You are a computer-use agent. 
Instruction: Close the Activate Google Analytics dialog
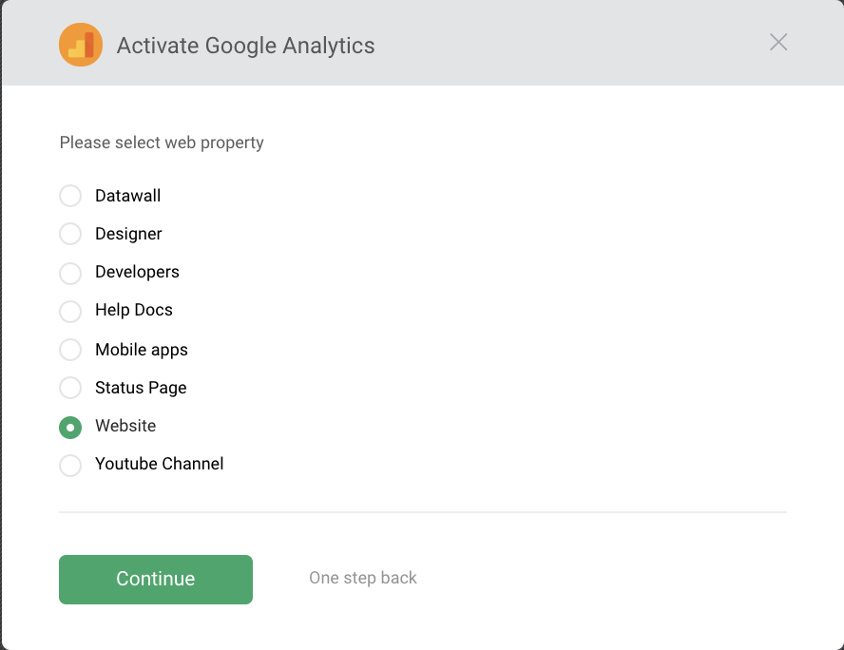778,42
